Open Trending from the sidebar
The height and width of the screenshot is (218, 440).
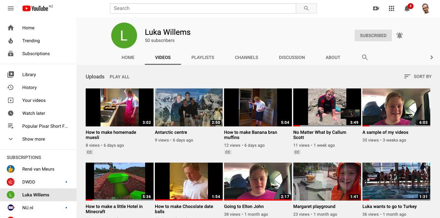[38, 41]
